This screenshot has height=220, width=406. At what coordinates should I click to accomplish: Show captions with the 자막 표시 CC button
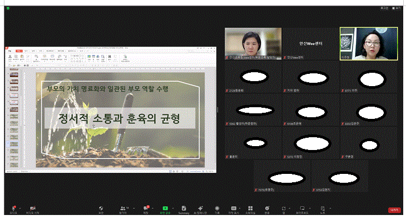234,209
